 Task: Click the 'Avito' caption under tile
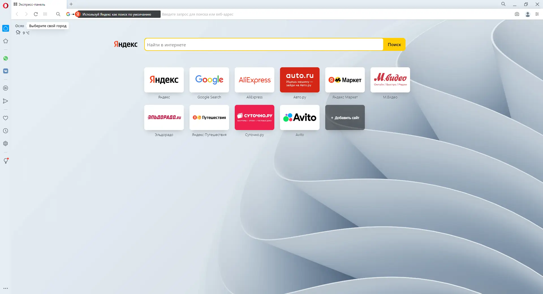point(300,135)
